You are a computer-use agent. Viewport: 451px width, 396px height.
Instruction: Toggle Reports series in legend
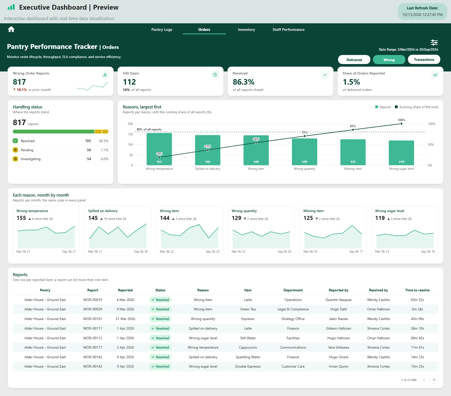coord(383,107)
